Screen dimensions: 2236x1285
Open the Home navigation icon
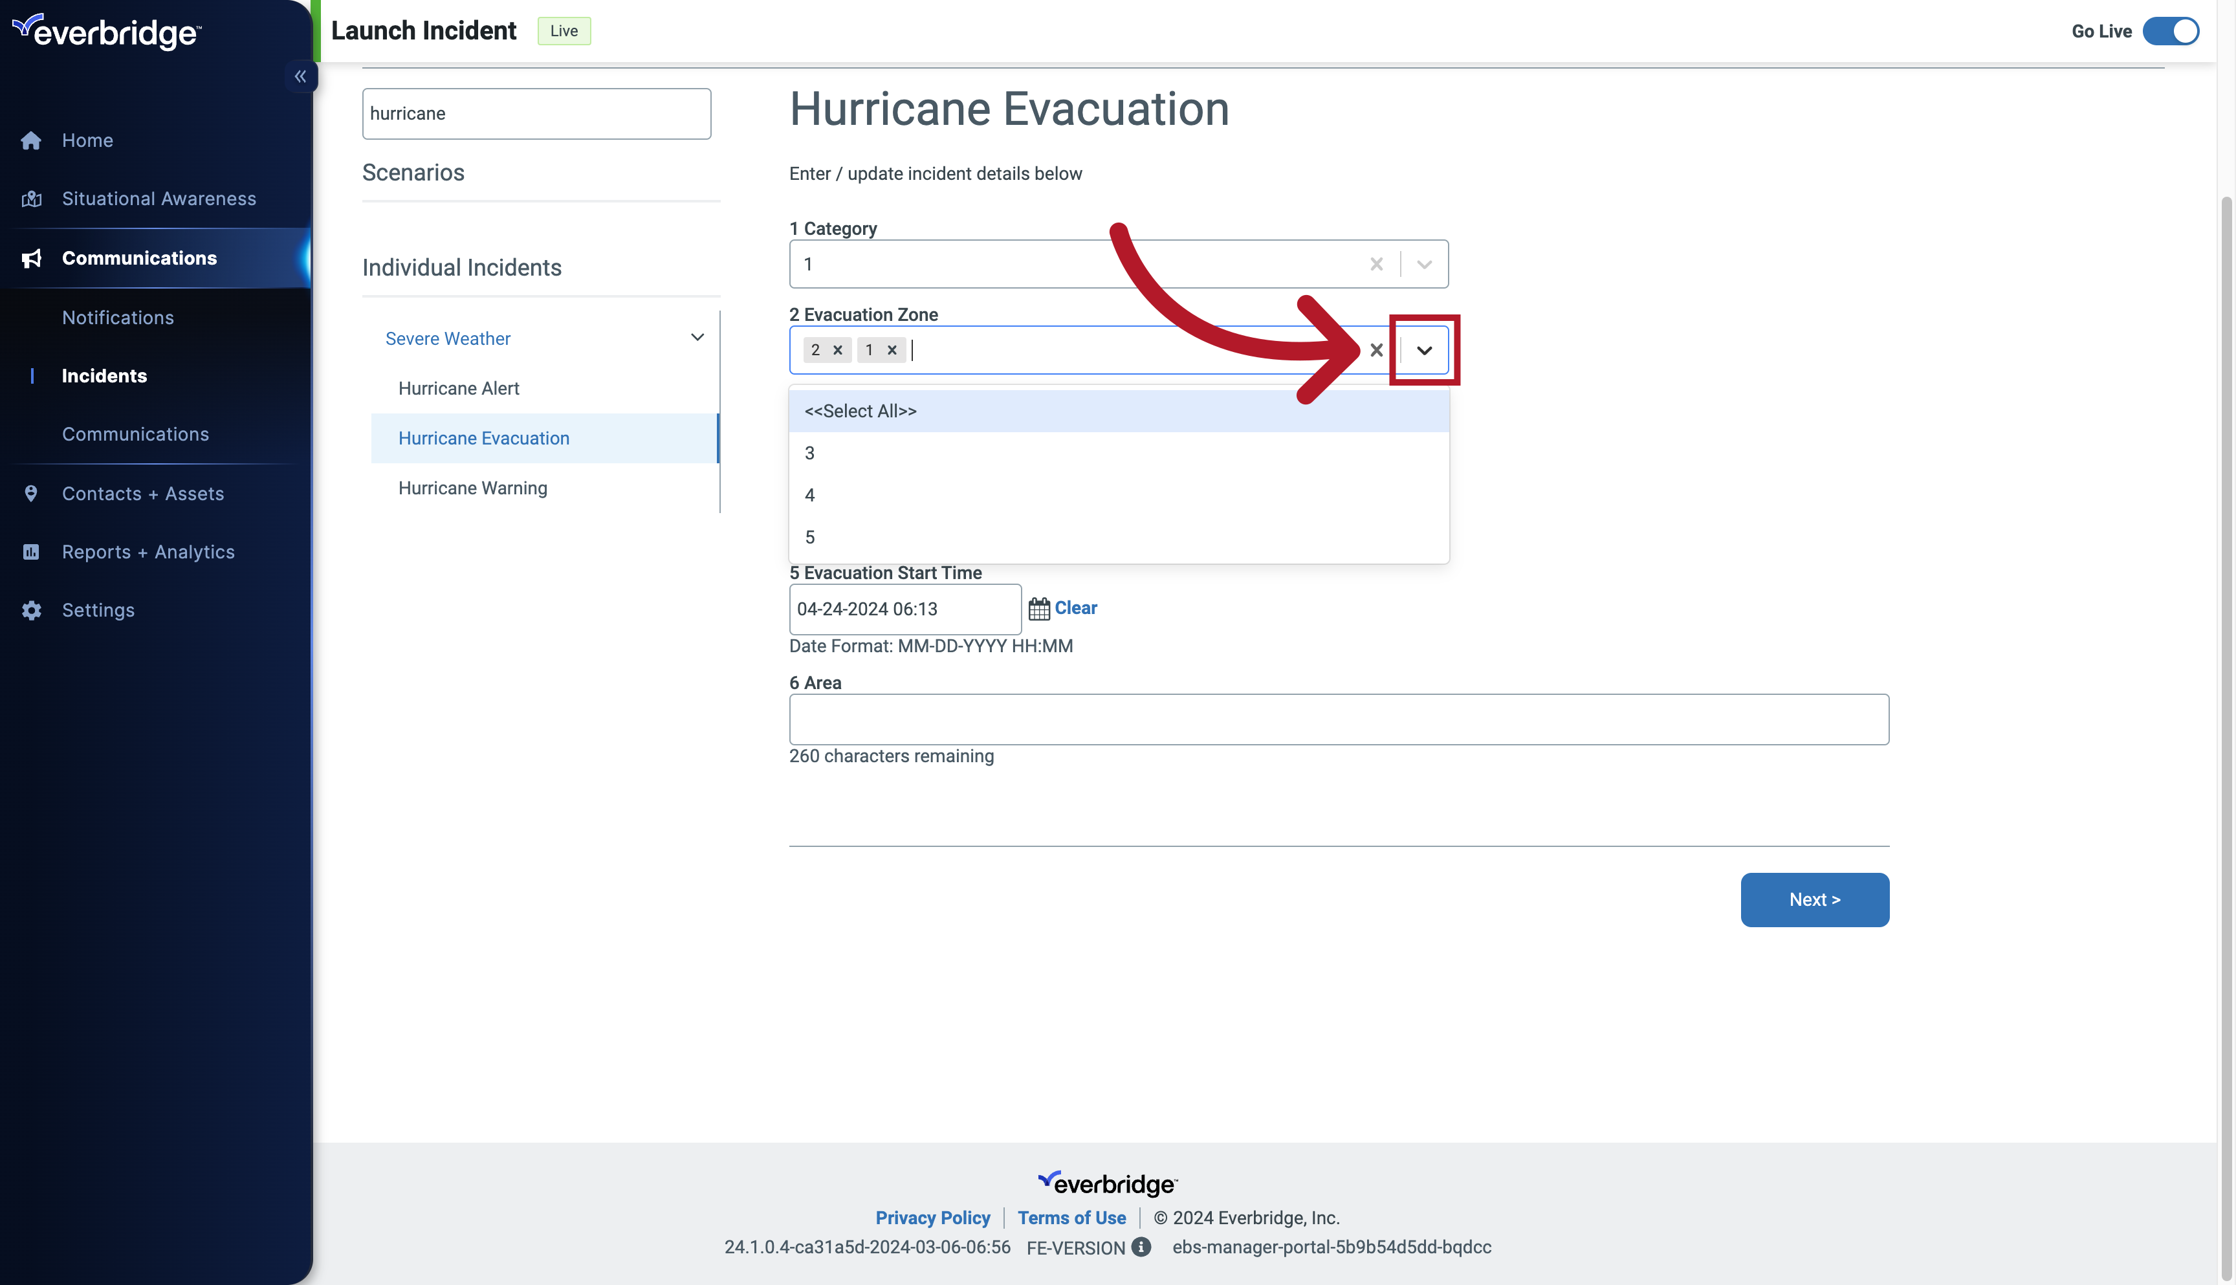coord(30,138)
